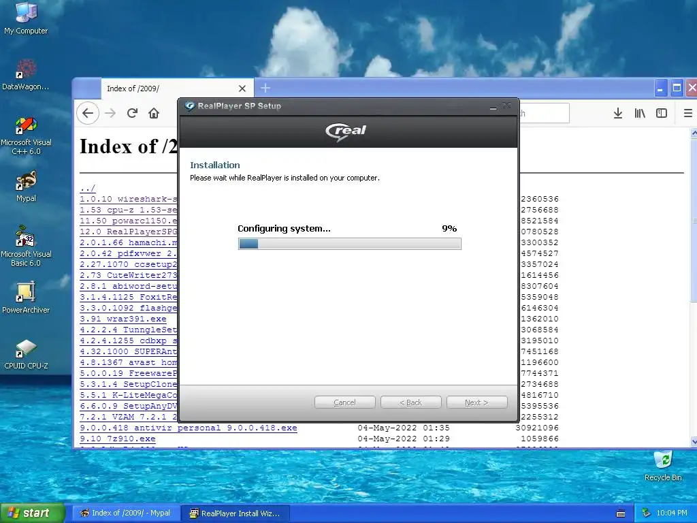
Task: Minimize the RealPlayer SP Setup dialog
Action: [x=493, y=106]
